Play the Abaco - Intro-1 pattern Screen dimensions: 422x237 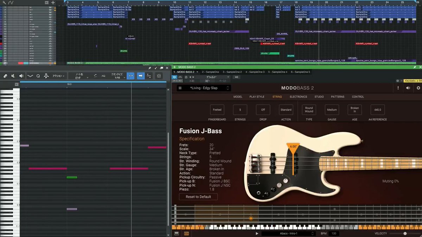[257, 233]
